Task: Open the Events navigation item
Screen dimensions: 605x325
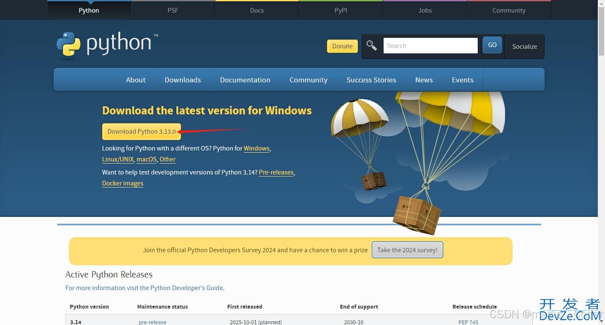Action: tap(463, 80)
